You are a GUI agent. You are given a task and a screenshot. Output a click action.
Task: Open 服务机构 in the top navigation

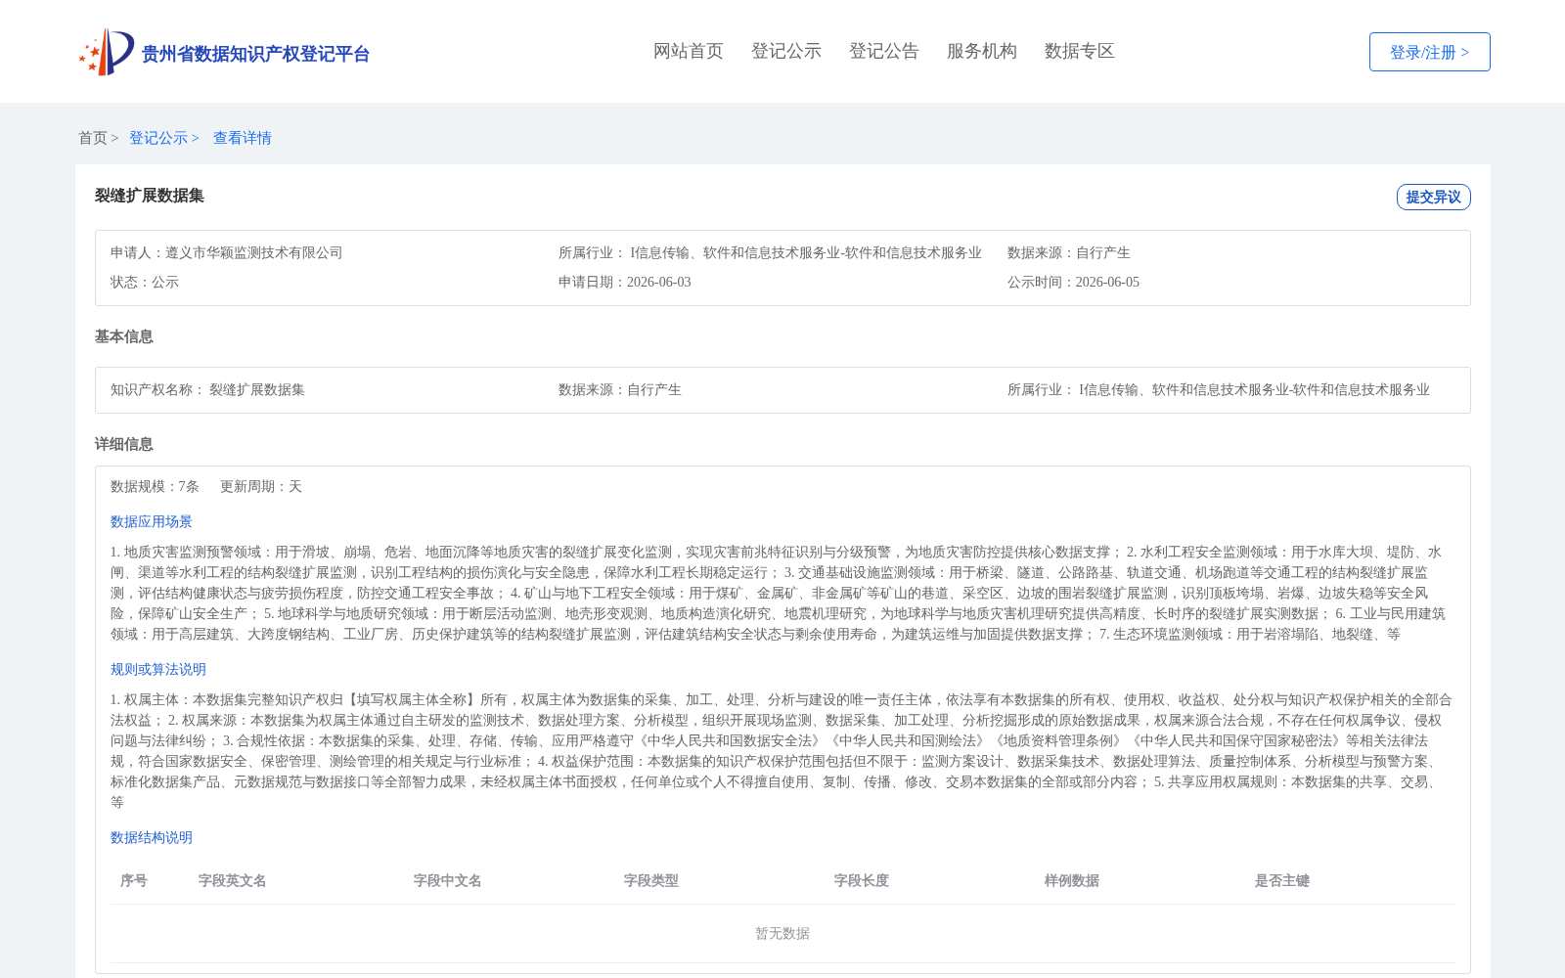click(982, 51)
